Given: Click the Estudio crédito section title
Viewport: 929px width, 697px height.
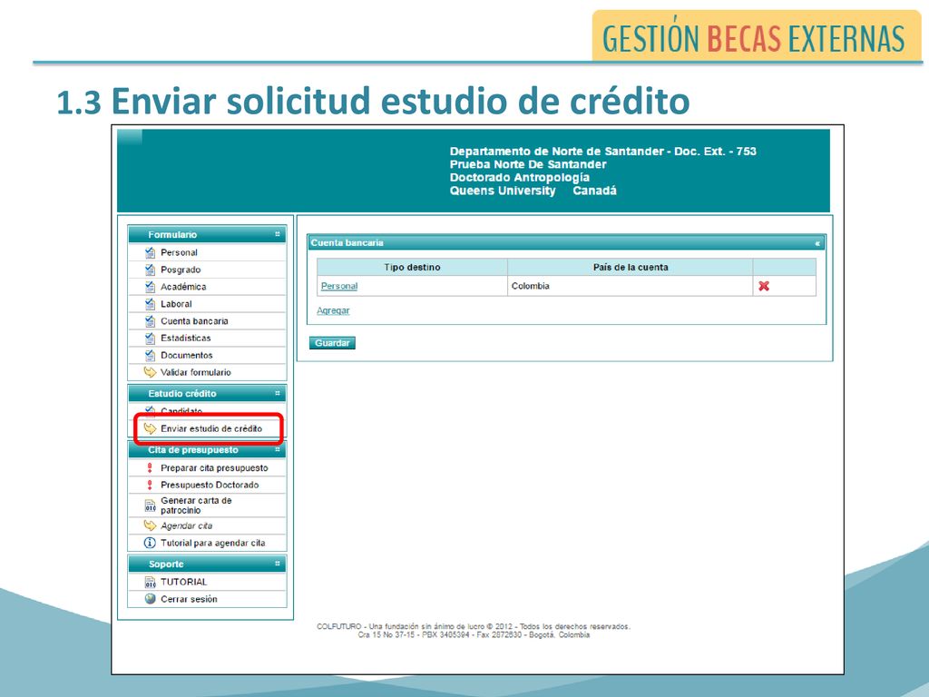Looking at the screenshot, I should [x=182, y=394].
